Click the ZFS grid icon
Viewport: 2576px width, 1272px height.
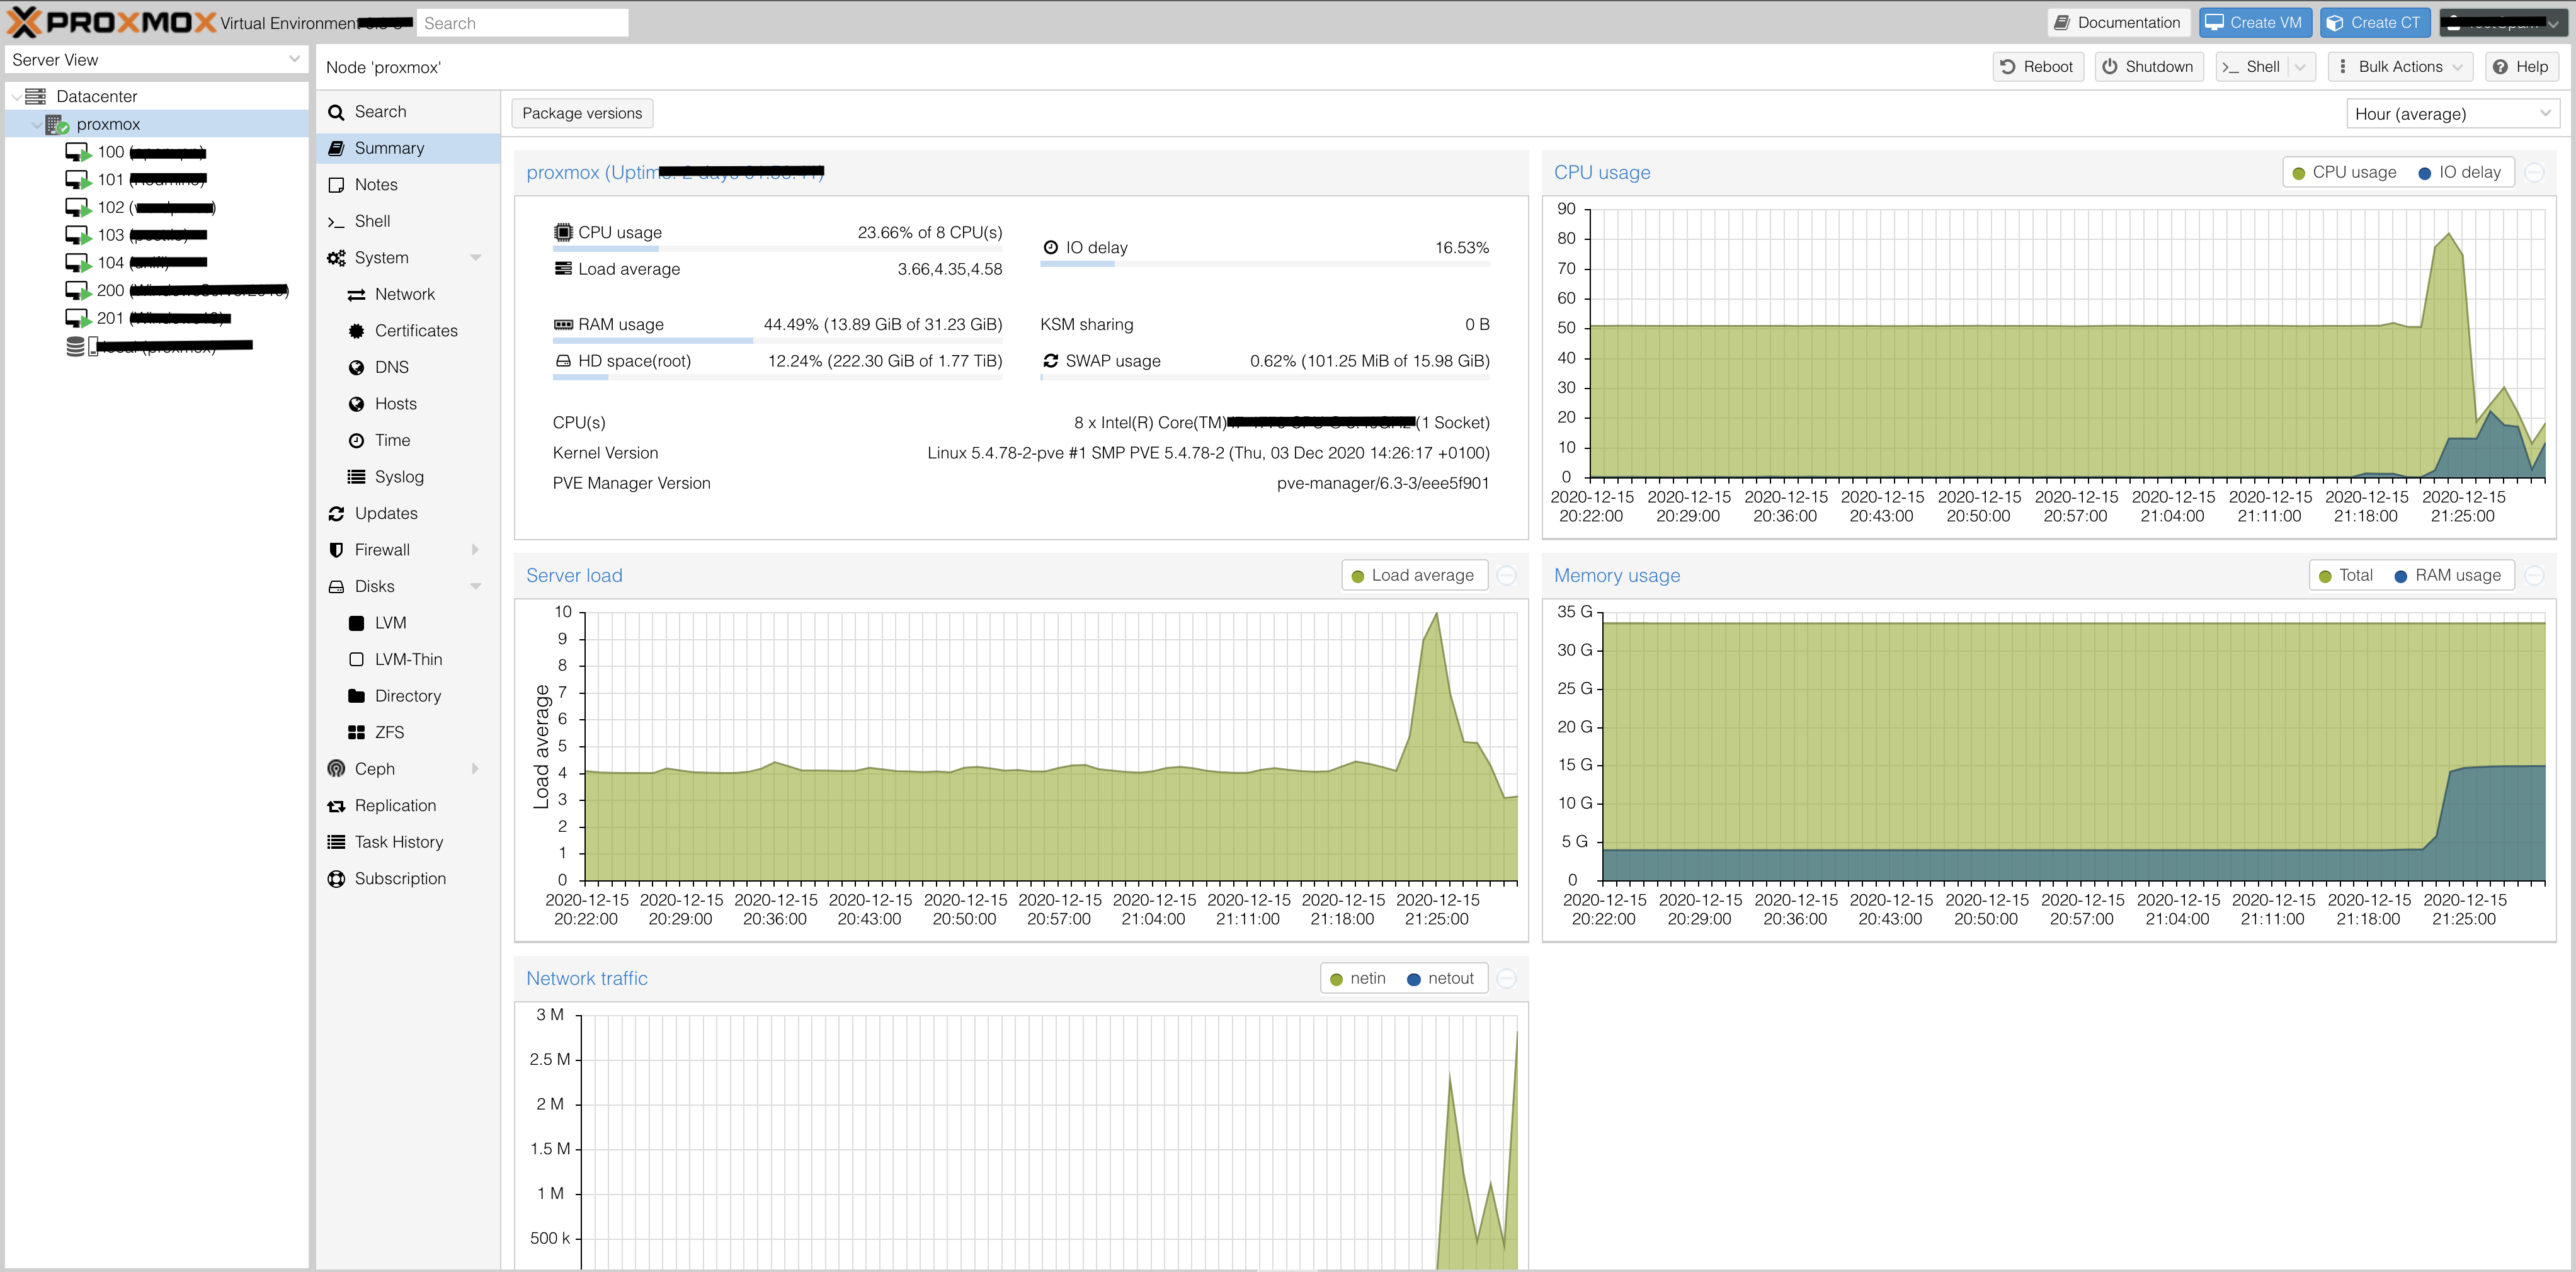coord(356,732)
